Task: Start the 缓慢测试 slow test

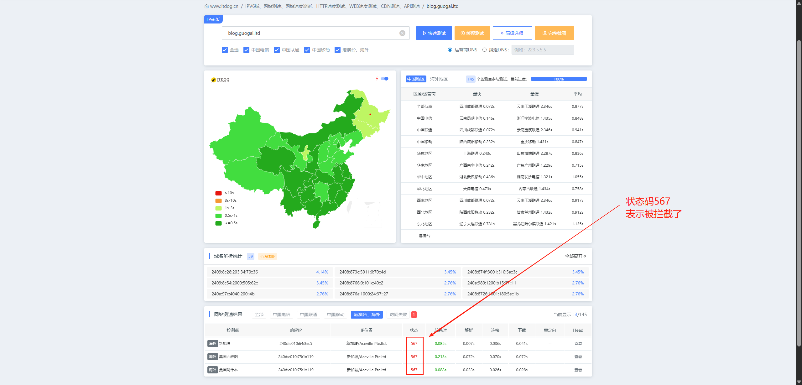Action: tap(472, 33)
